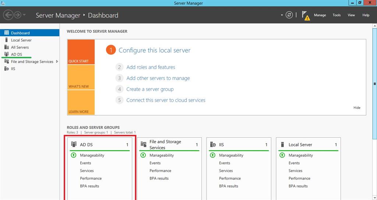Click Configure this local server link
Image resolution: width=377 pixels, height=200 pixels.
tap(154, 50)
